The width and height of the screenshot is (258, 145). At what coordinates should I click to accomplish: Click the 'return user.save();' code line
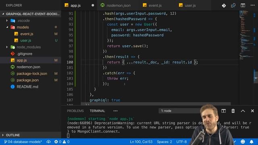pyautogui.click(x=127, y=46)
